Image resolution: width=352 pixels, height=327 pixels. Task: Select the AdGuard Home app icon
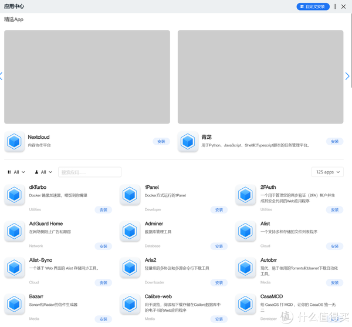(14, 231)
